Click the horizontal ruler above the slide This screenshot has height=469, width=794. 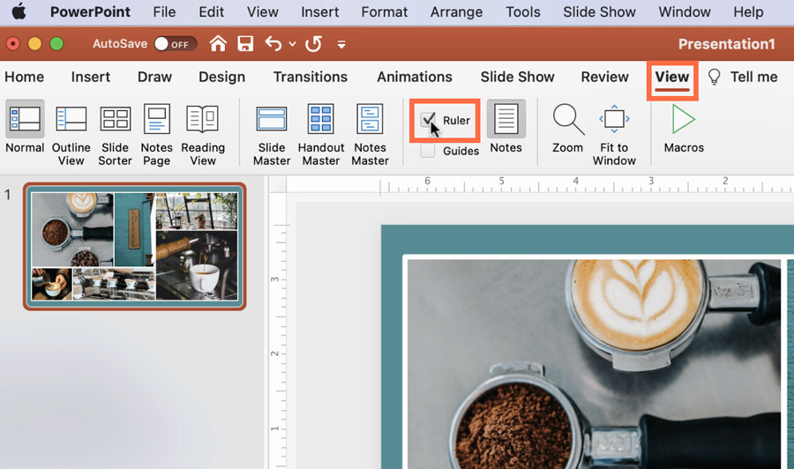pos(540,184)
